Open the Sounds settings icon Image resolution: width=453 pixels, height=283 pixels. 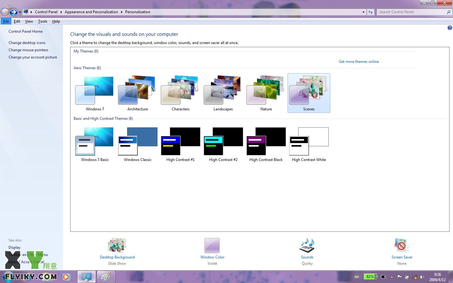[307, 246]
